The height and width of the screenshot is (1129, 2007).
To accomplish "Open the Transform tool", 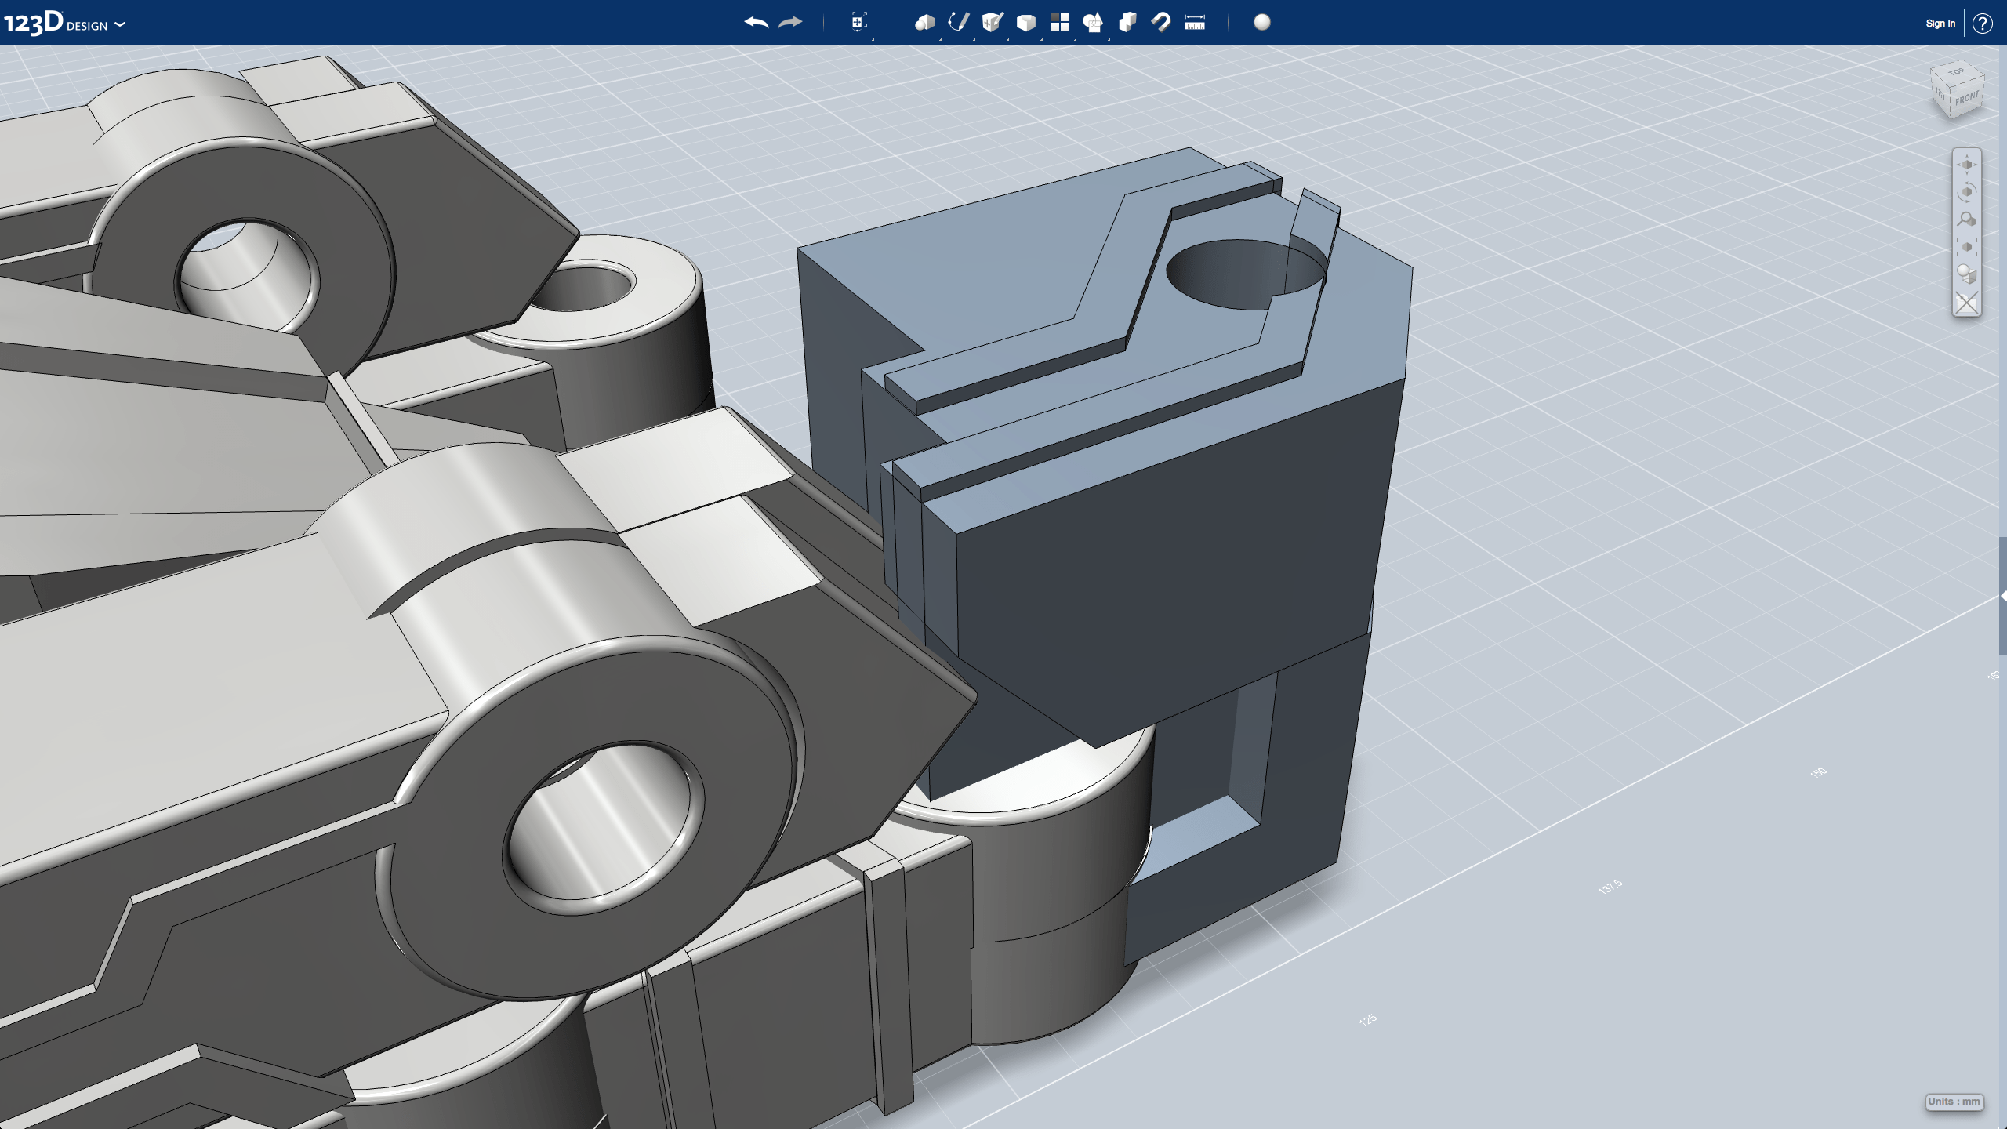I will coord(858,23).
